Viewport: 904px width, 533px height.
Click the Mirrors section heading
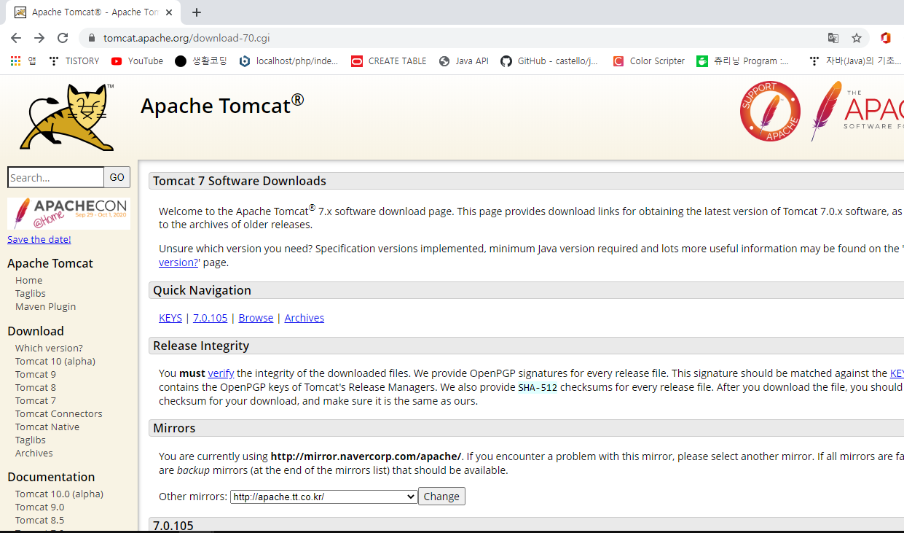(x=174, y=428)
